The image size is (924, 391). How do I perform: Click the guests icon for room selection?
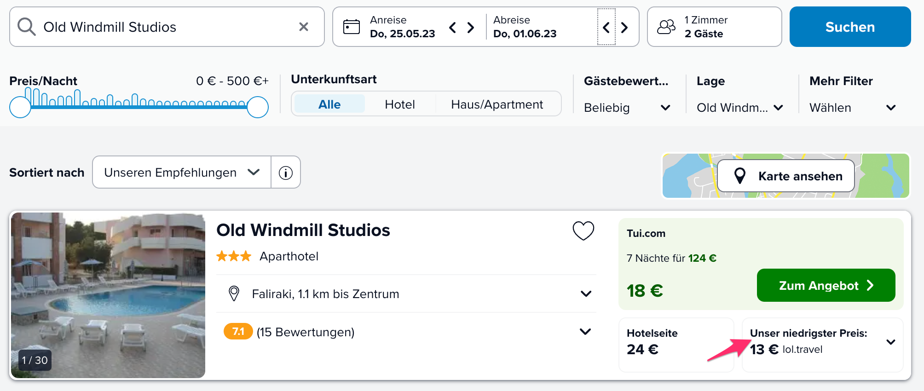(666, 27)
